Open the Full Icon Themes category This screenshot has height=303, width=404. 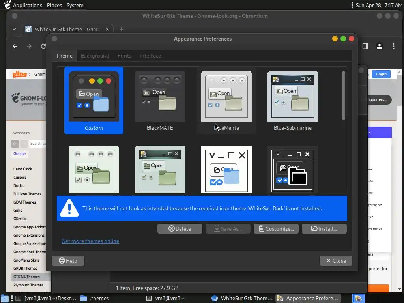pyautogui.click(x=27, y=194)
